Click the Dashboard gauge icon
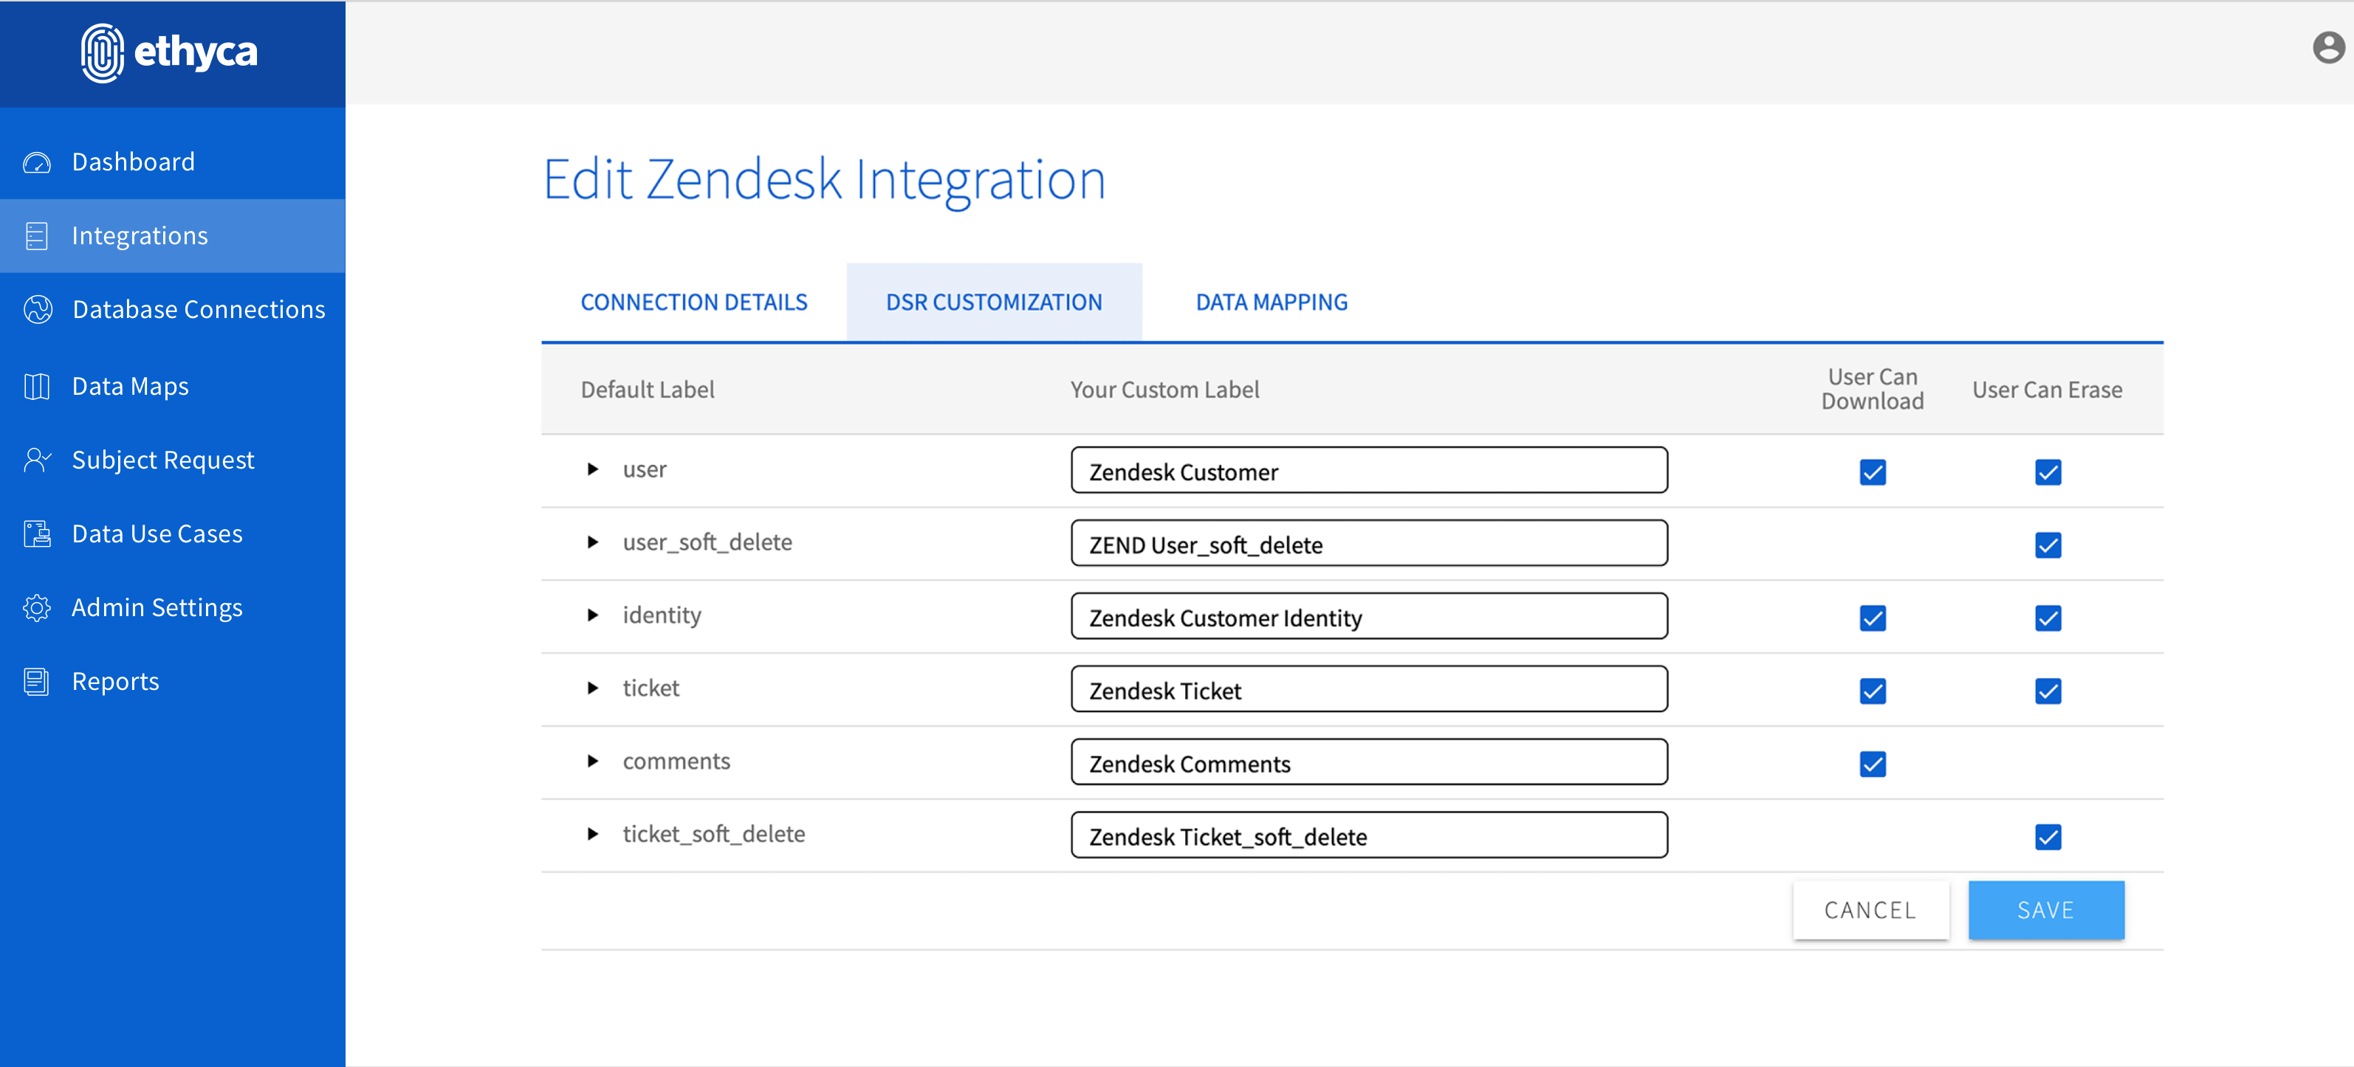 37,162
